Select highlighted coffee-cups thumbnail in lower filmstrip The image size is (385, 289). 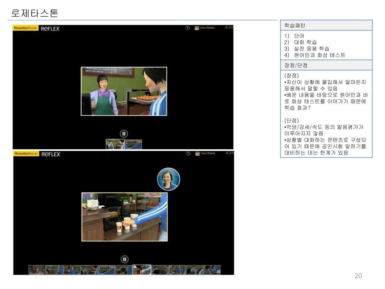tap(142, 269)
